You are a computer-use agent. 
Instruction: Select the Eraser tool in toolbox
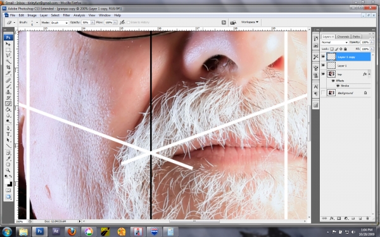click(8, 104)
